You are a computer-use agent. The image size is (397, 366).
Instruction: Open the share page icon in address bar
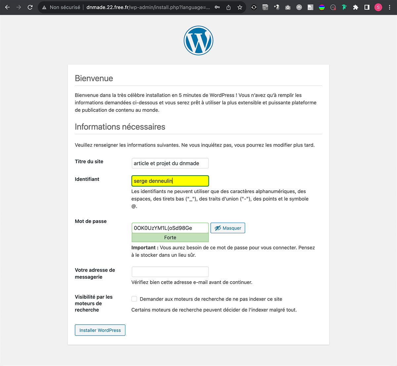[228, 7]
